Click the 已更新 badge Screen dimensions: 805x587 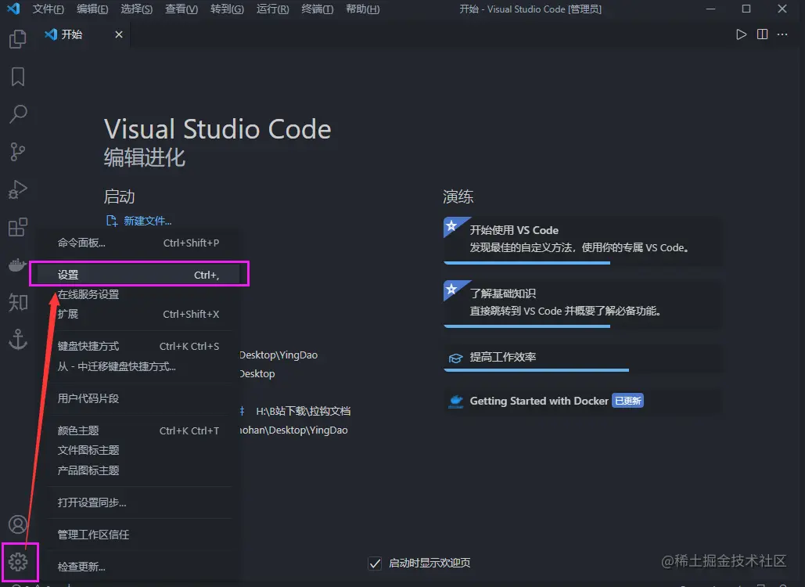(x=627, y=401)
